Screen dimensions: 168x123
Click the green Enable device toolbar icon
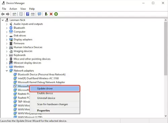(x=56, y=14)
